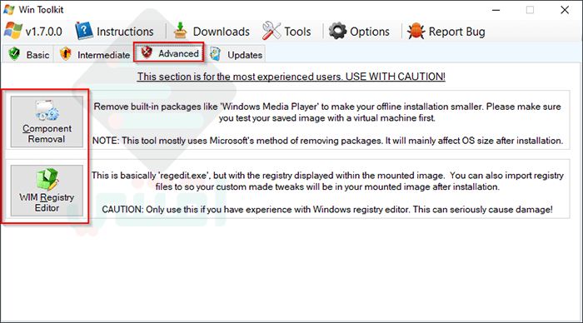Click the CAUTION registry editor warning text
Image resolution: width=583 pixels, height=323 pixels.
click(x=327, y=209)
